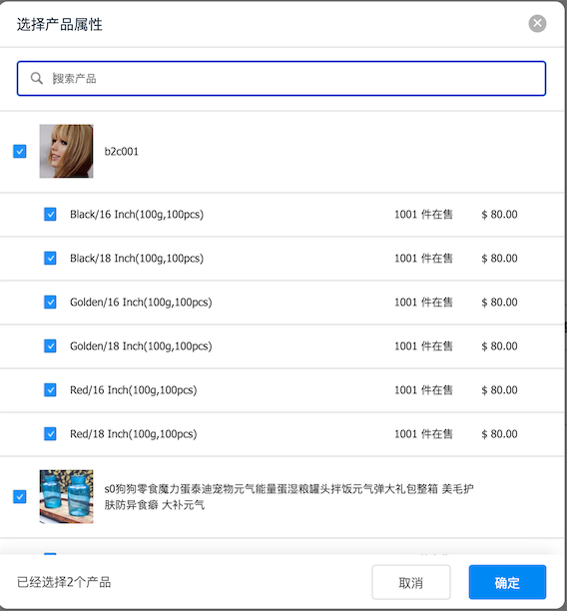Screen dimensions: 567x611
Task: Open the blue jars product thumbnail
Action: point(66,496)
